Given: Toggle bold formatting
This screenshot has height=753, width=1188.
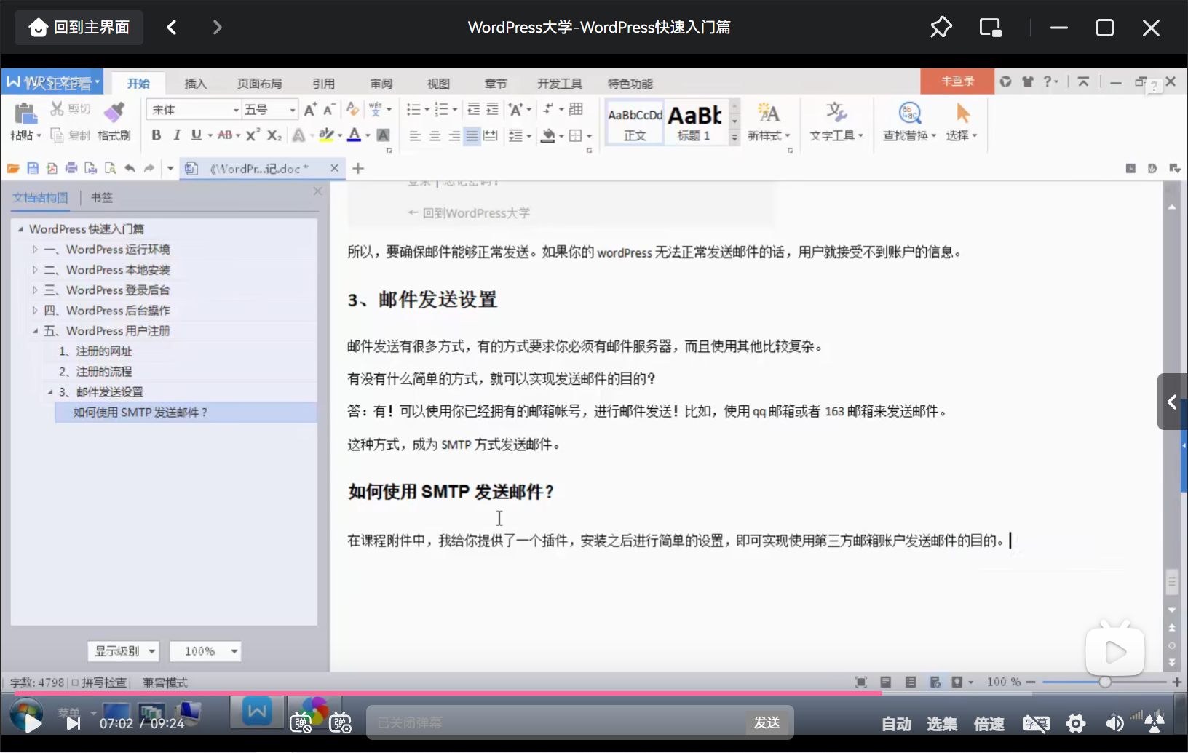Looking at the screenshot, I should click(x=156, y=135).
